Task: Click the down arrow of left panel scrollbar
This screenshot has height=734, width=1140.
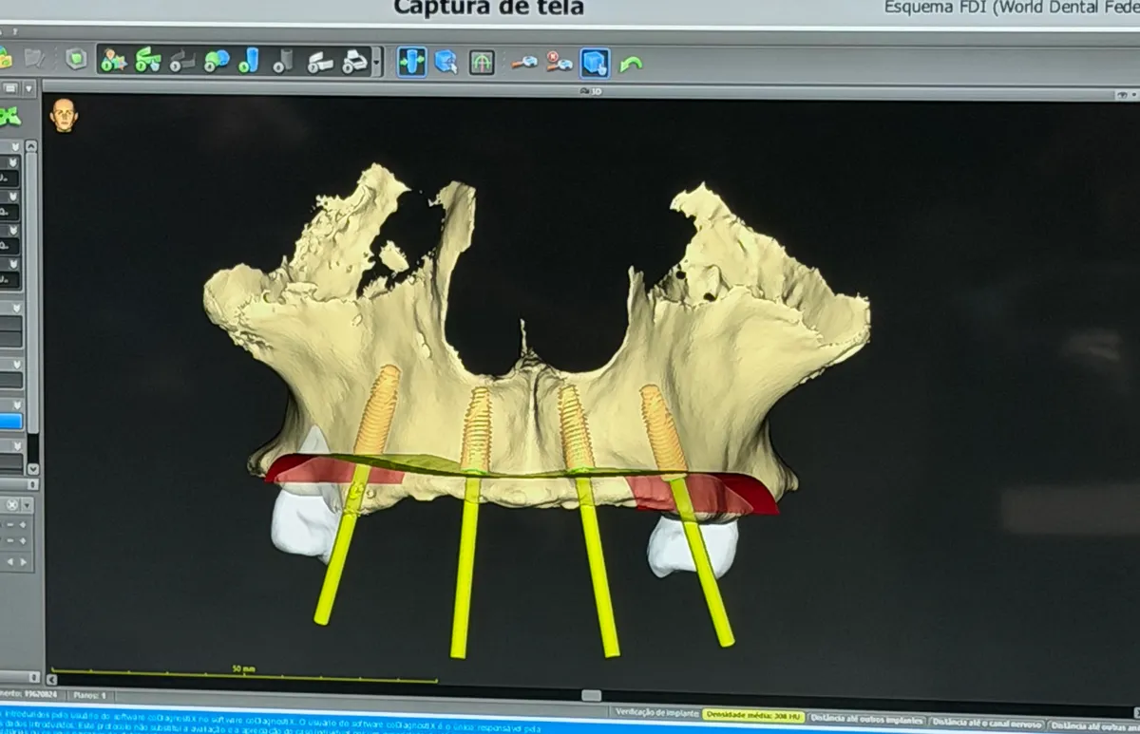Action: click(x=33, y=469)
